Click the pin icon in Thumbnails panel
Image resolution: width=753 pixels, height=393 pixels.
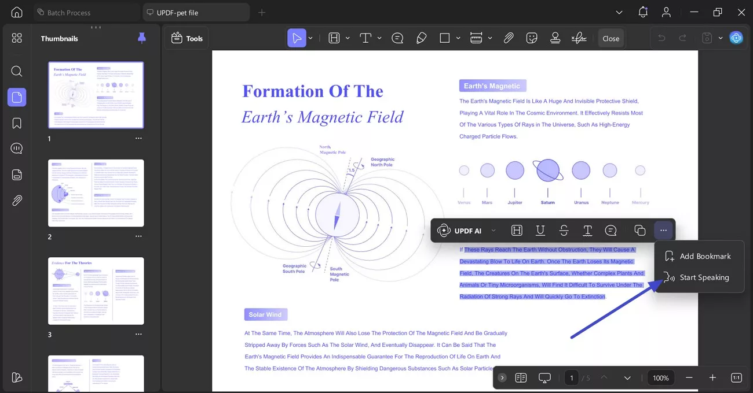[142, 38]
